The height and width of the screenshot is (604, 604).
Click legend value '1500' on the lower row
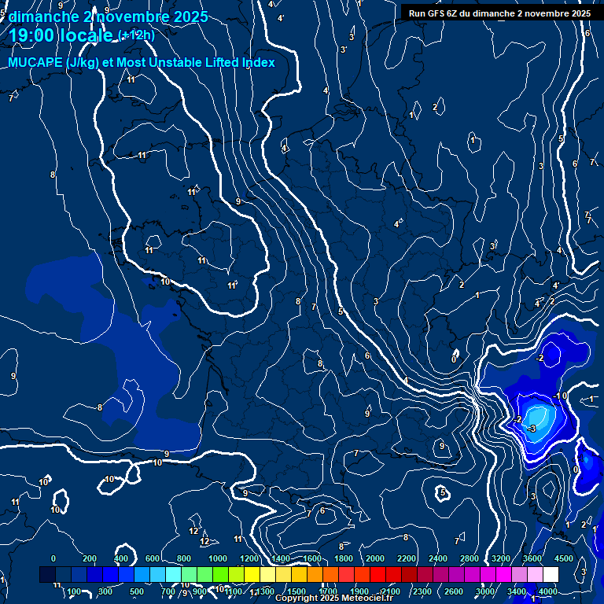point(296,591)
